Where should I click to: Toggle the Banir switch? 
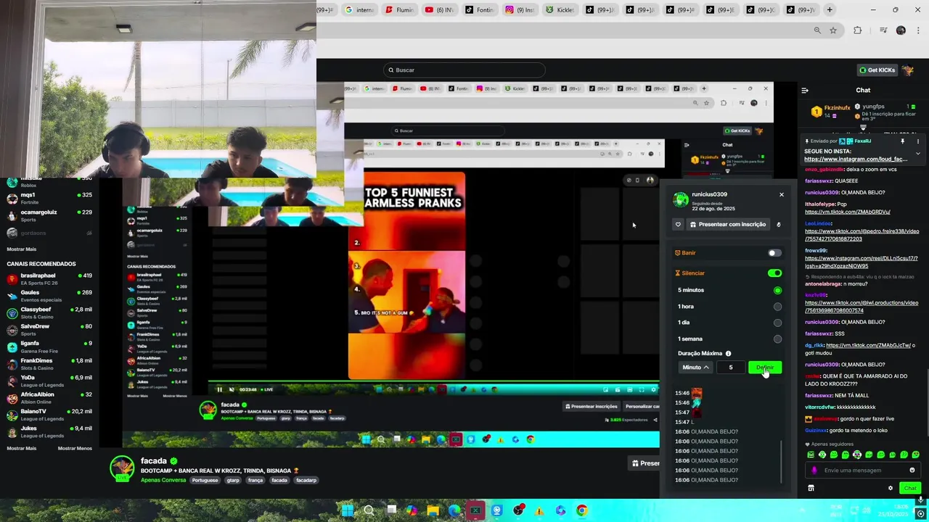[774, 253]
